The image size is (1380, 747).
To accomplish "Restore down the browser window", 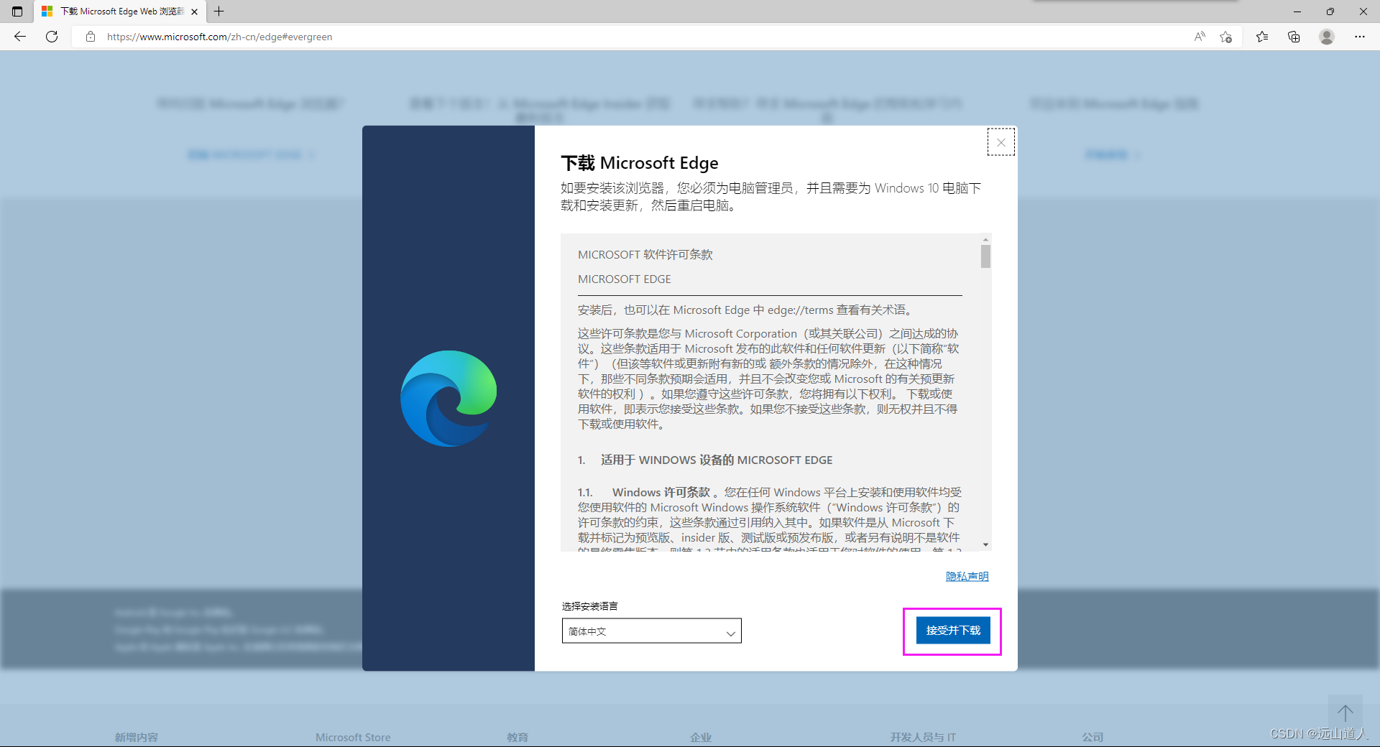I will click(1330, 11).
